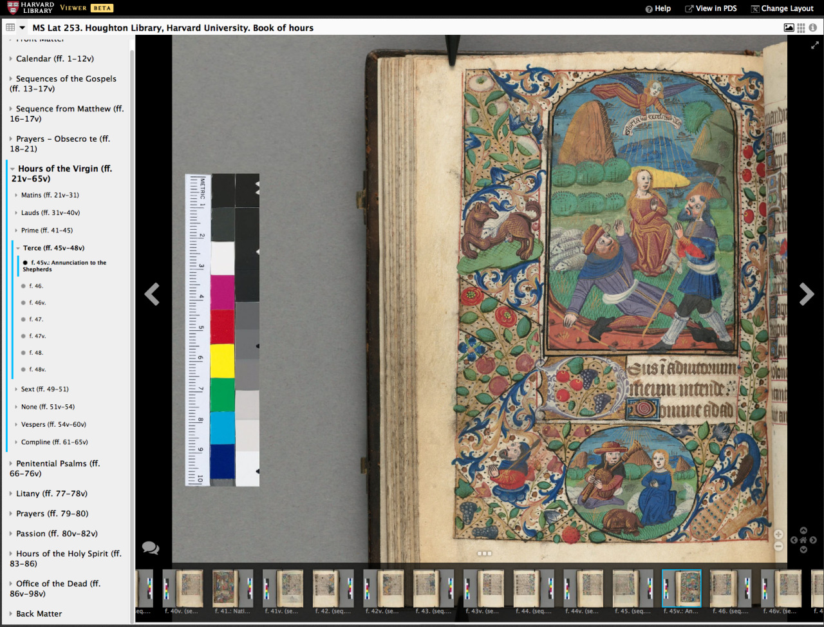Viewport: 824px width, 627px height.
Task: Zoom out with the minus button
Action: (x=778, y=547)
